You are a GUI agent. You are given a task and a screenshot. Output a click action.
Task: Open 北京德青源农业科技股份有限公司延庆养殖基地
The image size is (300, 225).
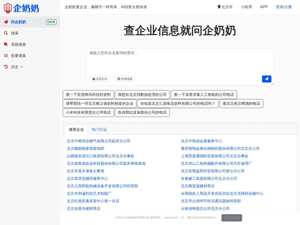coord(106,163)
